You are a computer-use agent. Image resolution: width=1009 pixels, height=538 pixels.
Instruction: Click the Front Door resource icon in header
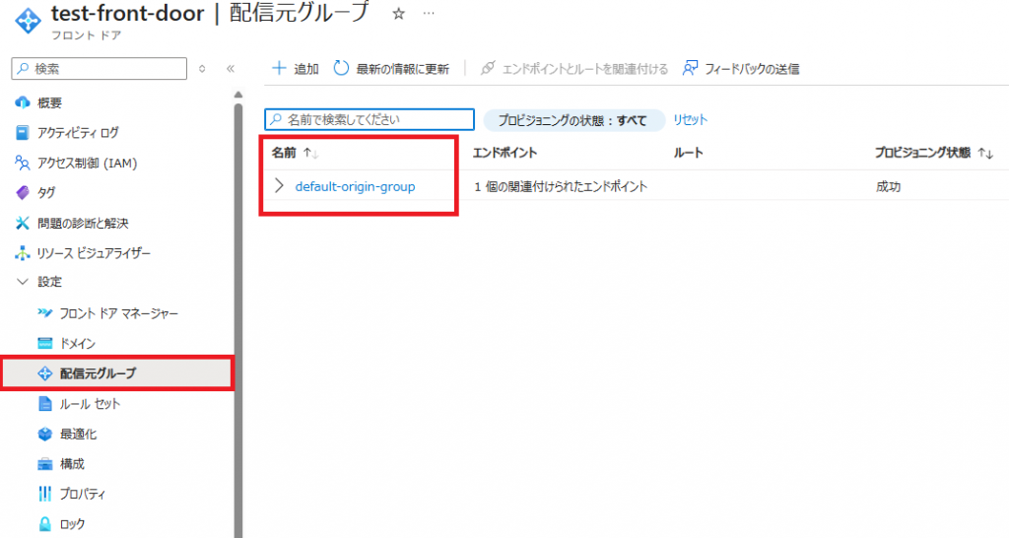pyautogui.click(x=29, y=21)
